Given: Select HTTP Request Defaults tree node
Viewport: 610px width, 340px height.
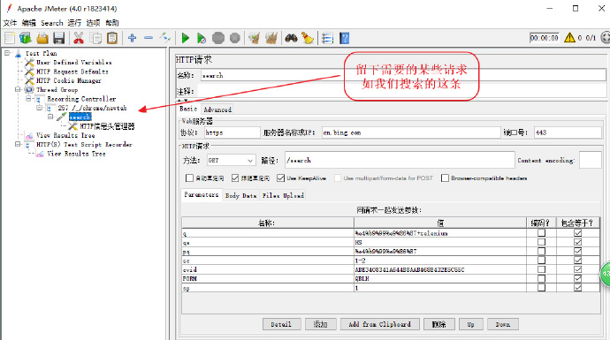Looking at the screenshot, I should (72, 72).
